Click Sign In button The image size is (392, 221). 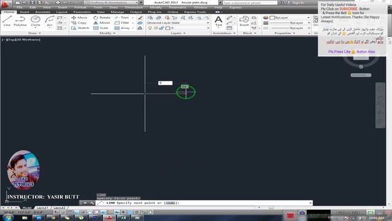(298, 2)
